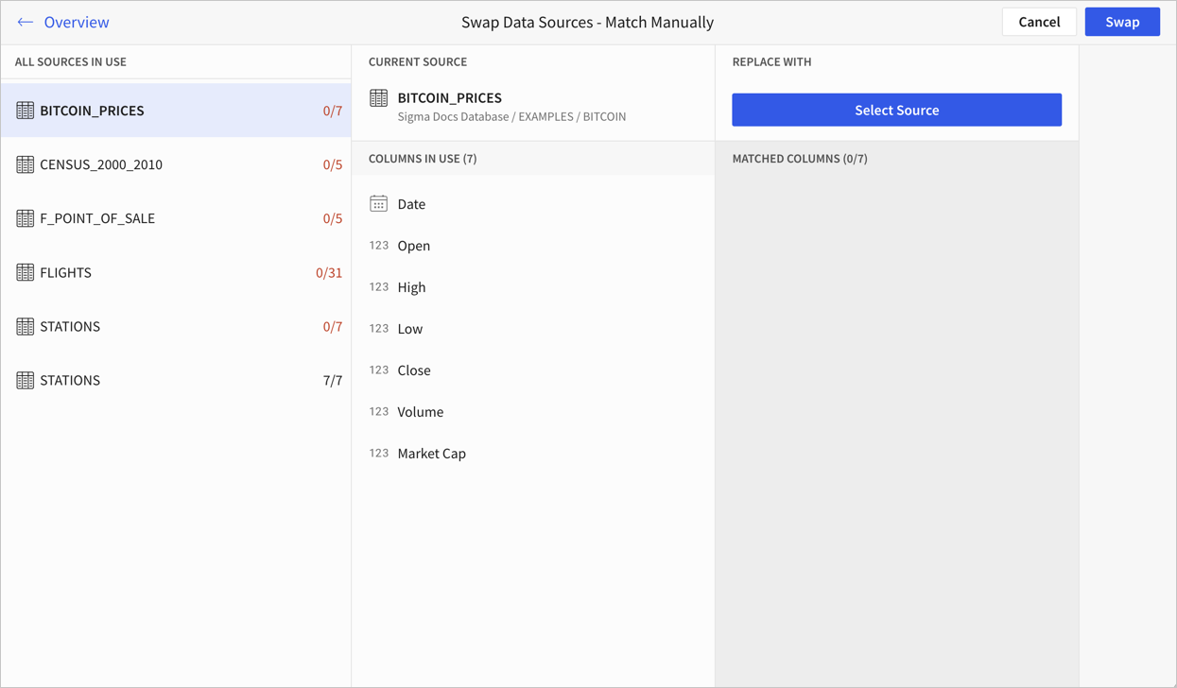1177x688 pixels.
Task: Click the blue Swap button
Action: tap(1122, 22)
